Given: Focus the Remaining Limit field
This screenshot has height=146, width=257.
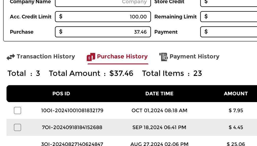Looking at the screenshot, I should [x=229, y=17].
